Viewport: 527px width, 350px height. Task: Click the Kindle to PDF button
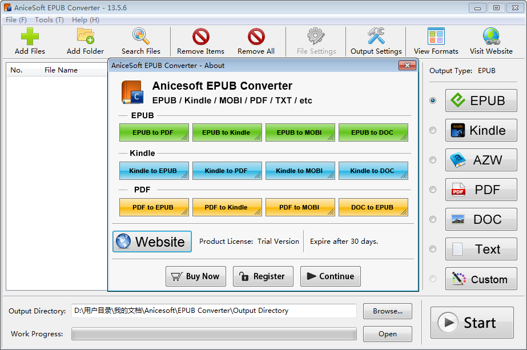(227, 171)
